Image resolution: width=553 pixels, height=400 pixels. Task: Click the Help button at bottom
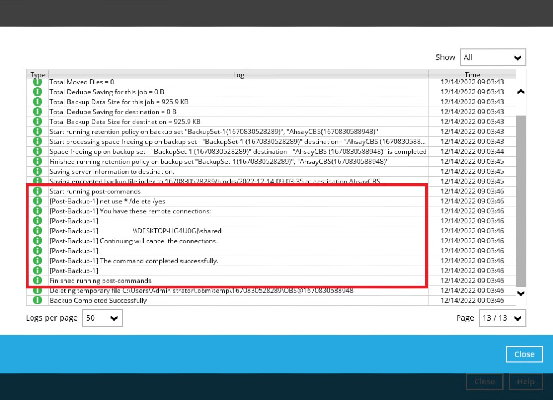click(525, 382)
